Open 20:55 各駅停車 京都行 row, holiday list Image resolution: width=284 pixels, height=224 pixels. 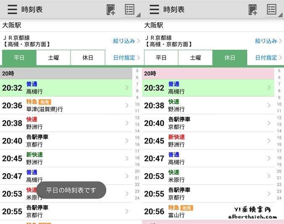pos(208,194)
